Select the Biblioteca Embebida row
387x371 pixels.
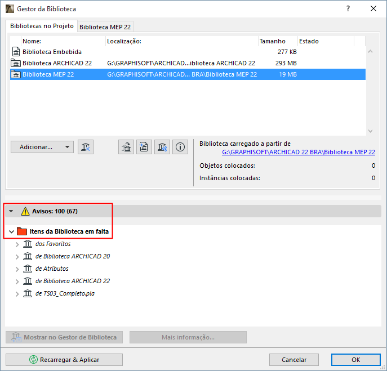pyautogui.click(x=188, y=52)
